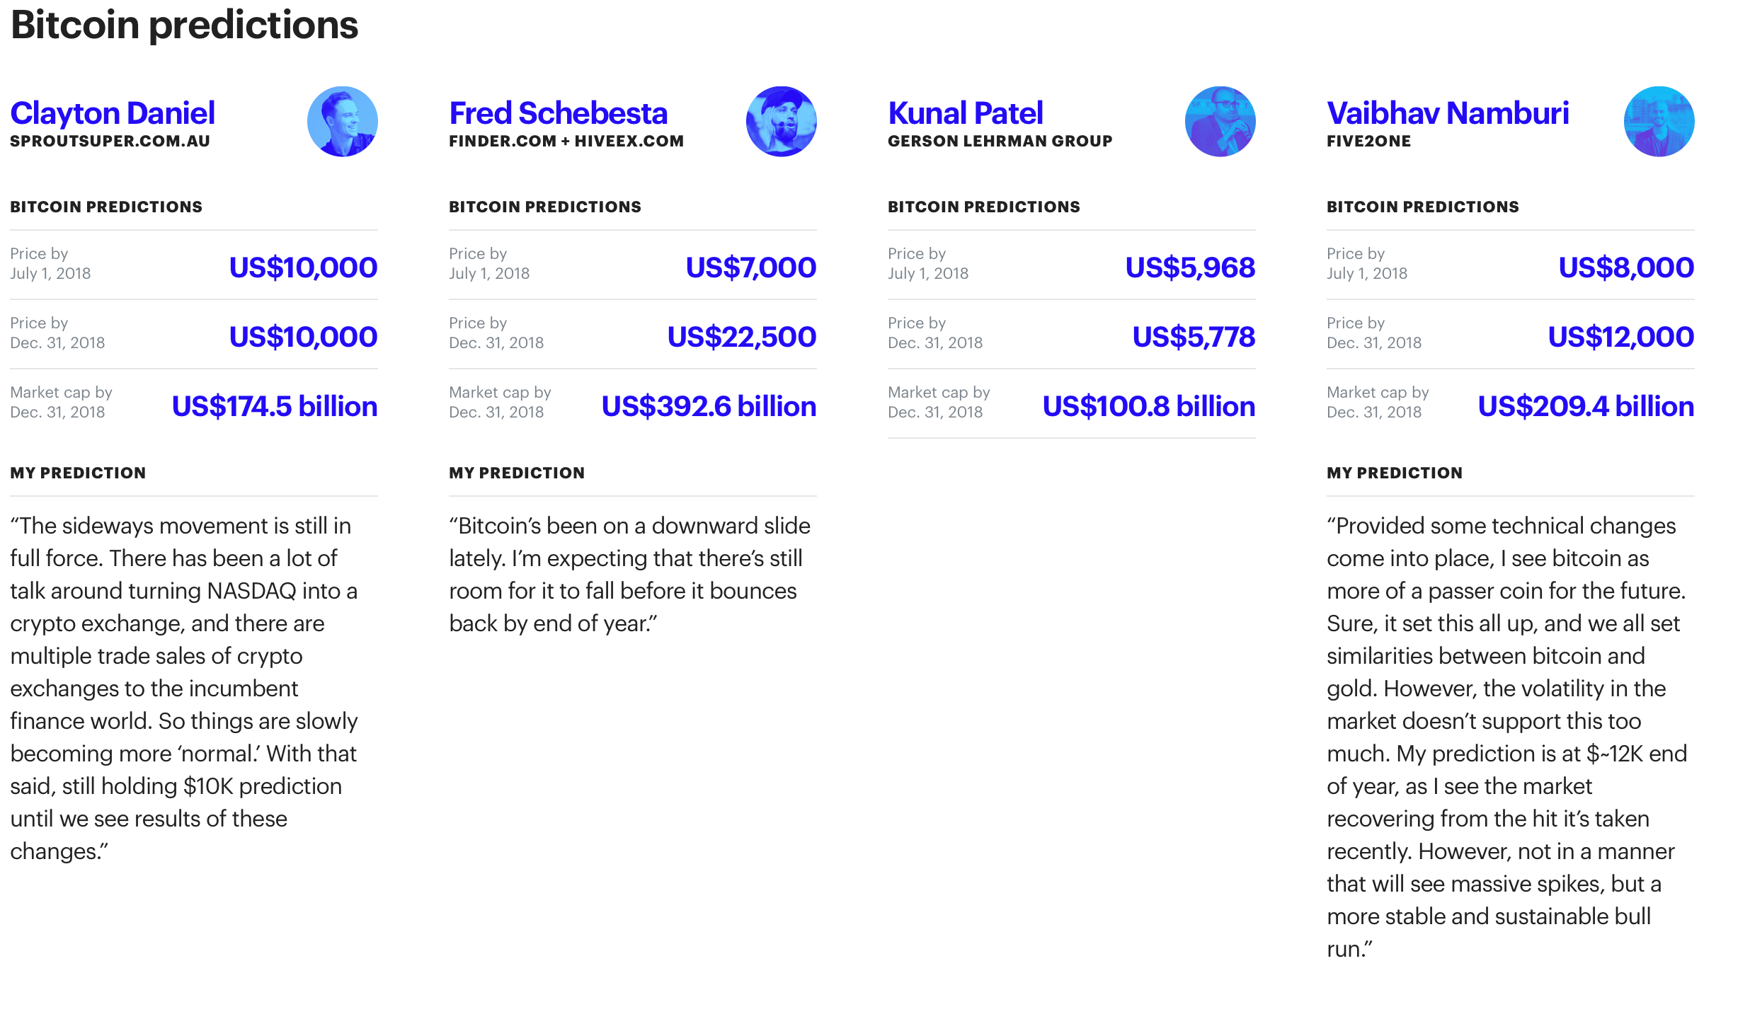The width and height of the screenshot is (1750, 1019).
Task: Click the SPROUTSUPER.COM.AU label
Action: point(110,141)
